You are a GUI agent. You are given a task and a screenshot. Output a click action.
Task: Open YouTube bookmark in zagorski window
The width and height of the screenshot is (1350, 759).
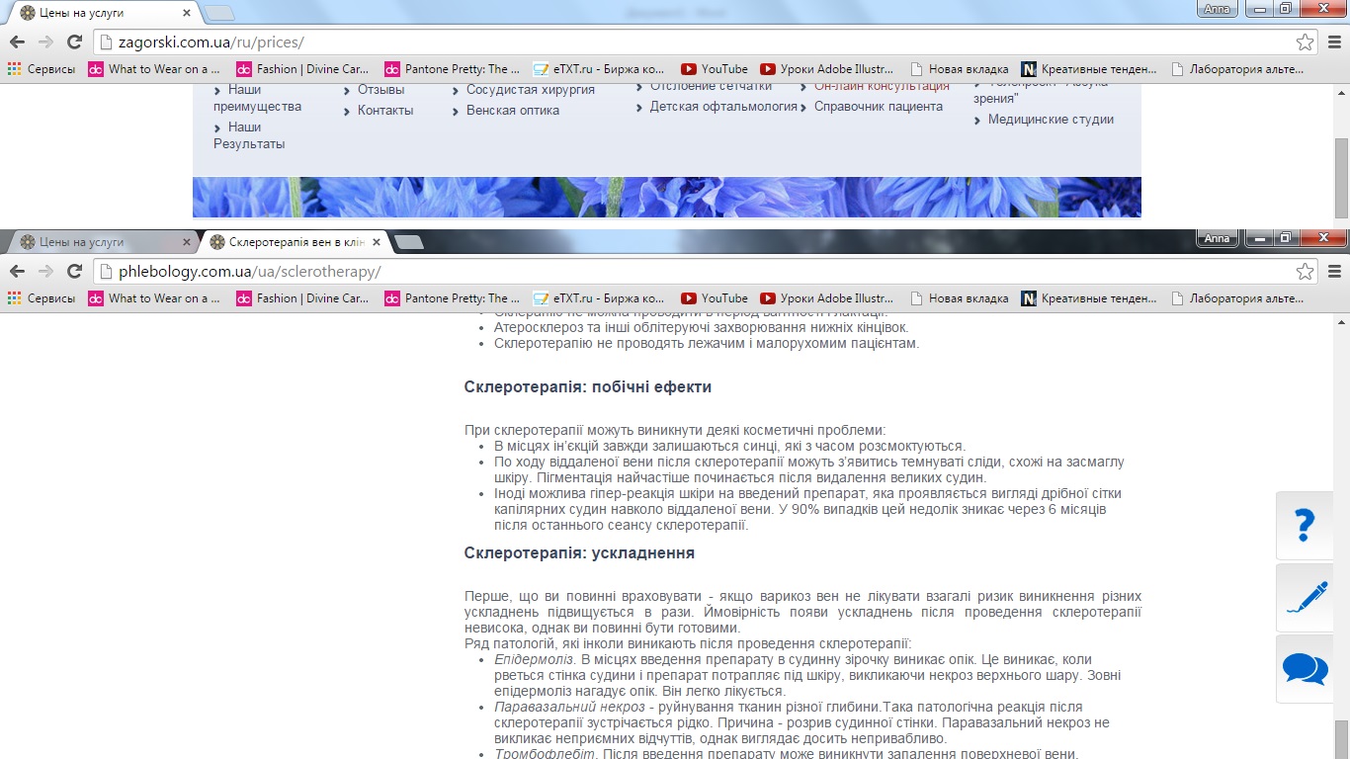(x=715, y=69)
